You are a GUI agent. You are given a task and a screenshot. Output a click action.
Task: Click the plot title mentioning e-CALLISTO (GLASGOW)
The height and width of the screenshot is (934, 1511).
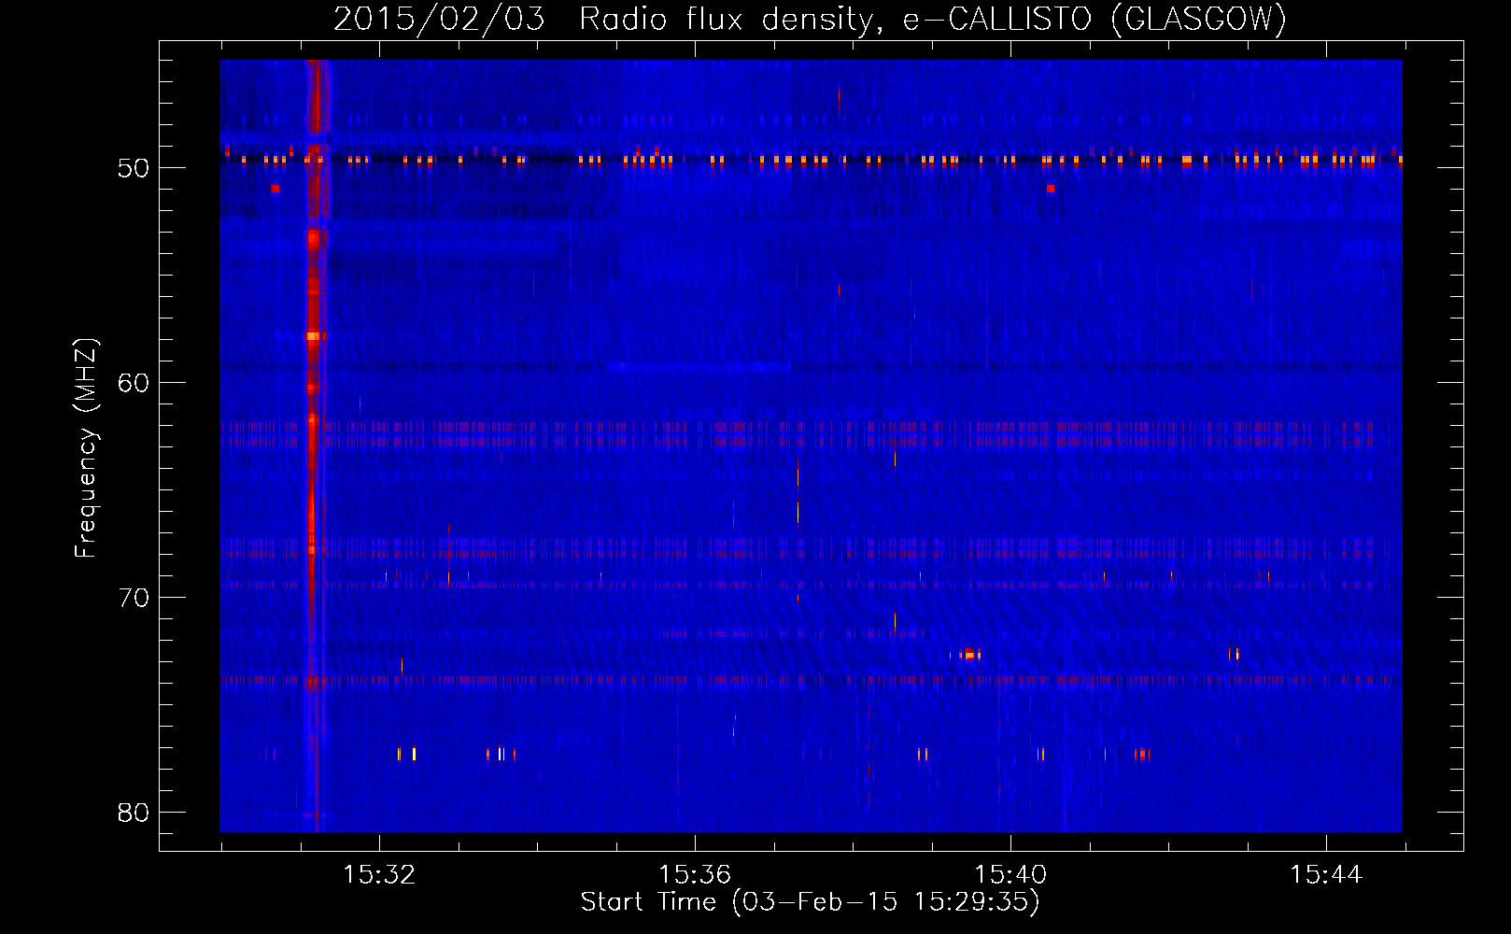click(x=810, y=19)
